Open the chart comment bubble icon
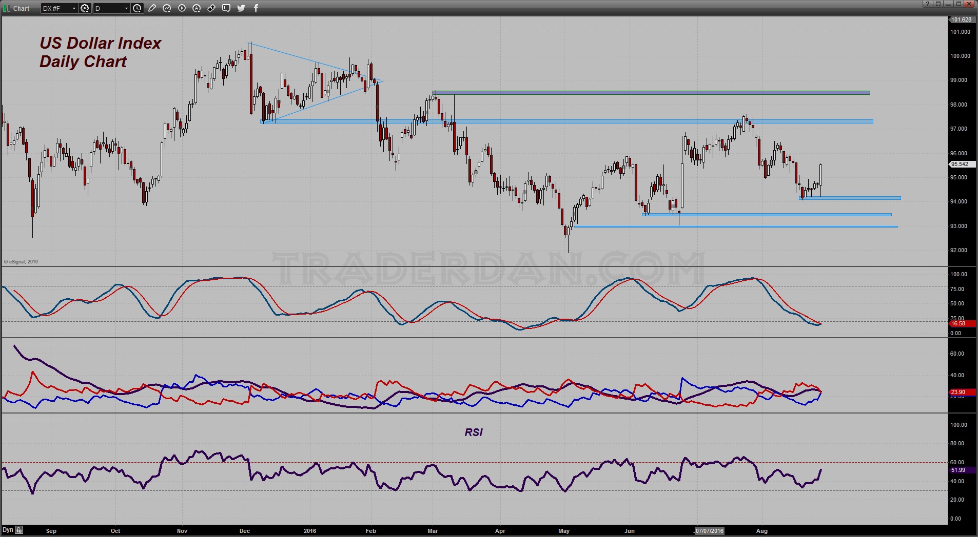Image resolution: width=978 pixels, height=537 pixels. (226, 8)
